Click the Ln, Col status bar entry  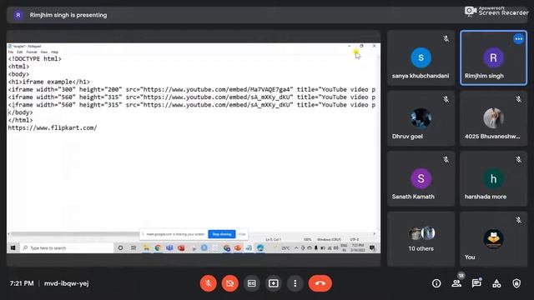[x=273, y=239]
